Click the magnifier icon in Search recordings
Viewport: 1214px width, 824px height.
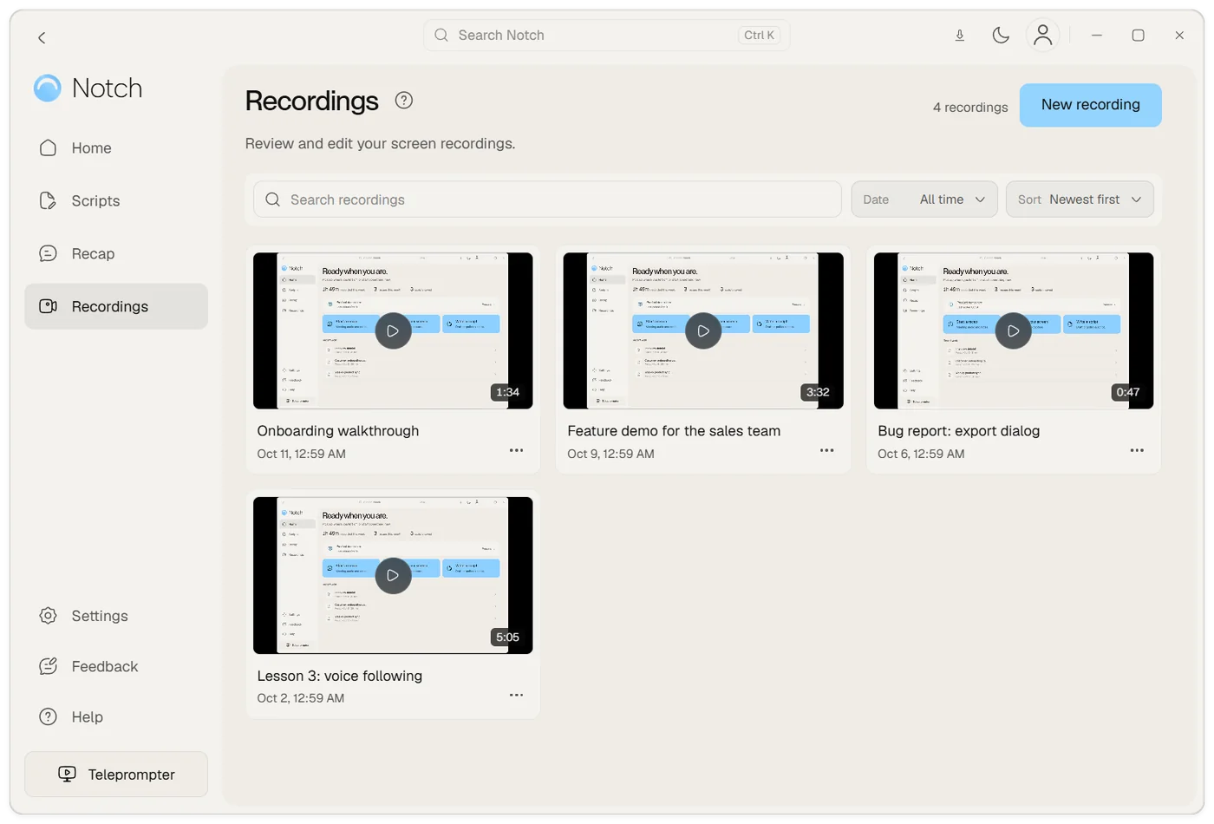[x=272, y=199]
